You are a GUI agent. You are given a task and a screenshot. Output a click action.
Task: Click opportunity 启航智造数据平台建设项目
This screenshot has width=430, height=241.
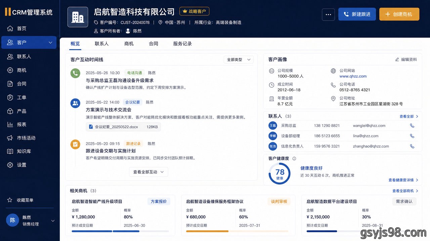332,202
